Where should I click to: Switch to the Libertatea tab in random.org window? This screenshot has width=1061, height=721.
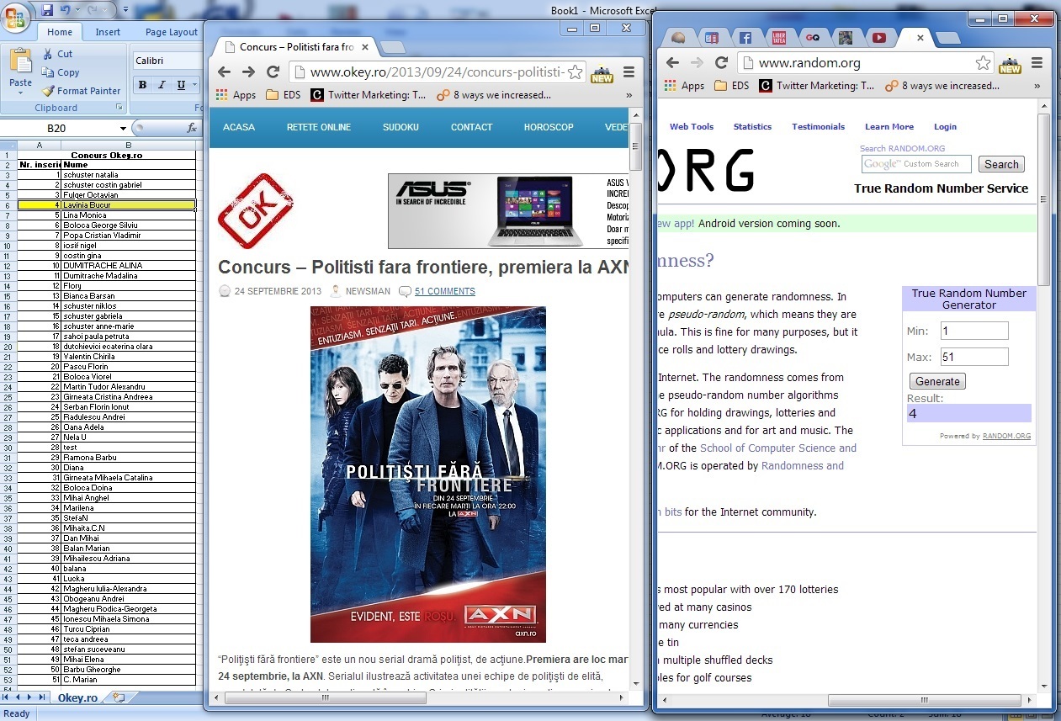[x=778, y=38]
